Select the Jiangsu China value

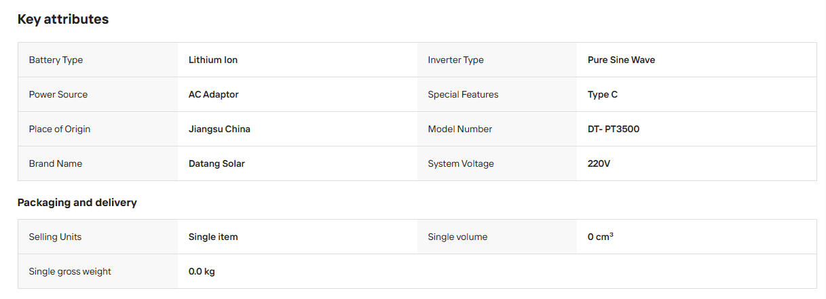(x=219, y=129)
